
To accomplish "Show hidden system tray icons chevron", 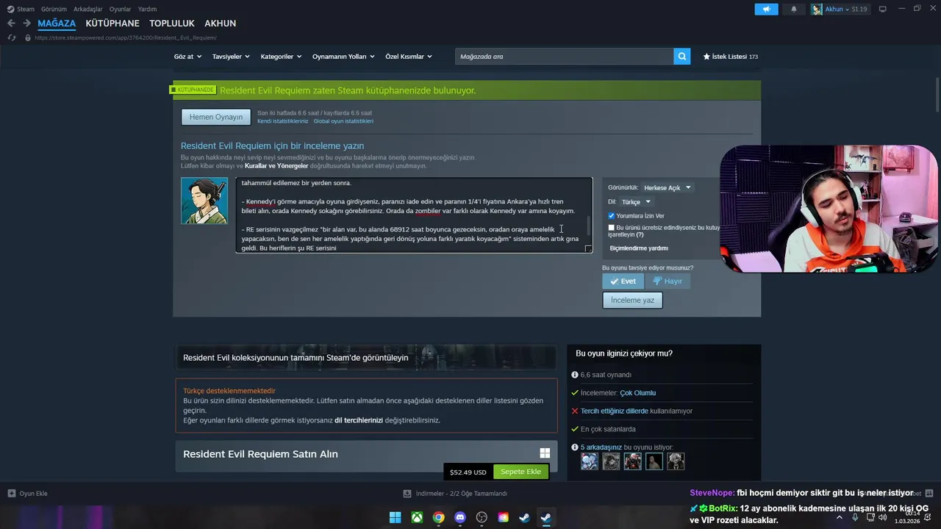I will coord(840,517).
